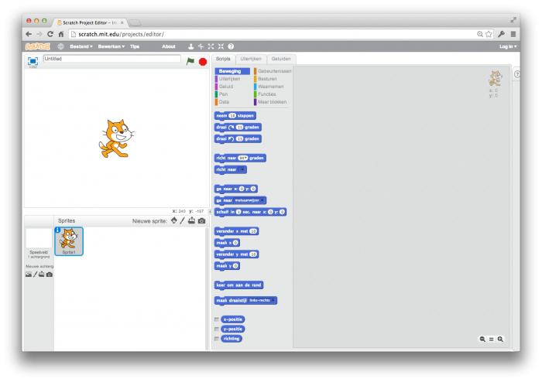Select the Pen block category
The height and width of the screenshot is (382, 542).
click(x=223, y=94)
